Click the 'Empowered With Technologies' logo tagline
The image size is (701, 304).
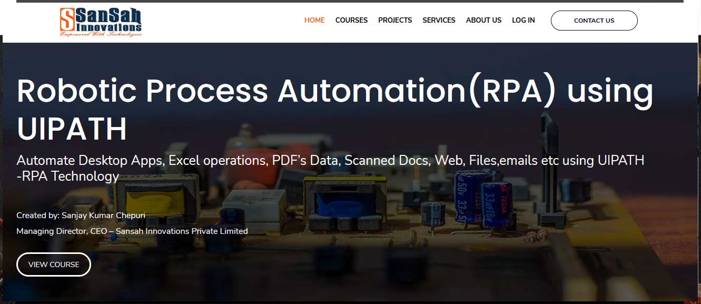coord(101,34)
